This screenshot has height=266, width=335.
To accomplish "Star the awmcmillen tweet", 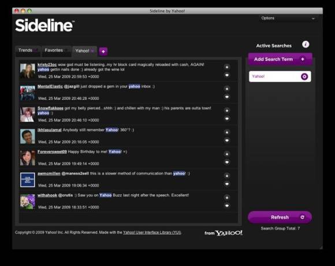I will point(227,176).
